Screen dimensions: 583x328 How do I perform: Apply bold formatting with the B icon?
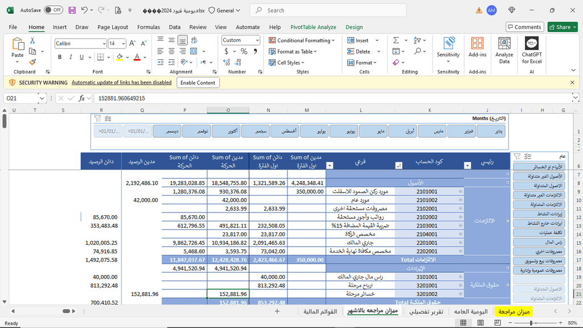click(60, 57)
